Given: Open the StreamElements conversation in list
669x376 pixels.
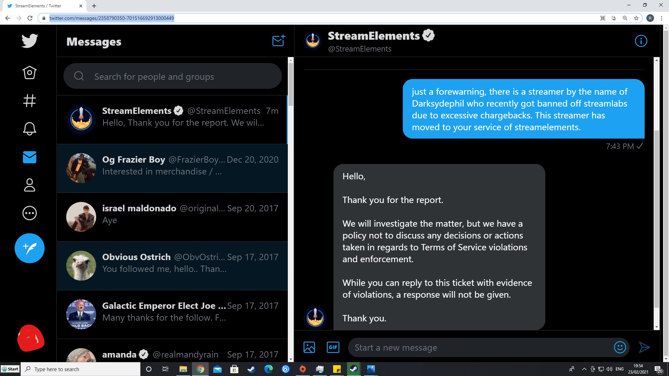Looking at the screenshot, I should click(172, 119).
